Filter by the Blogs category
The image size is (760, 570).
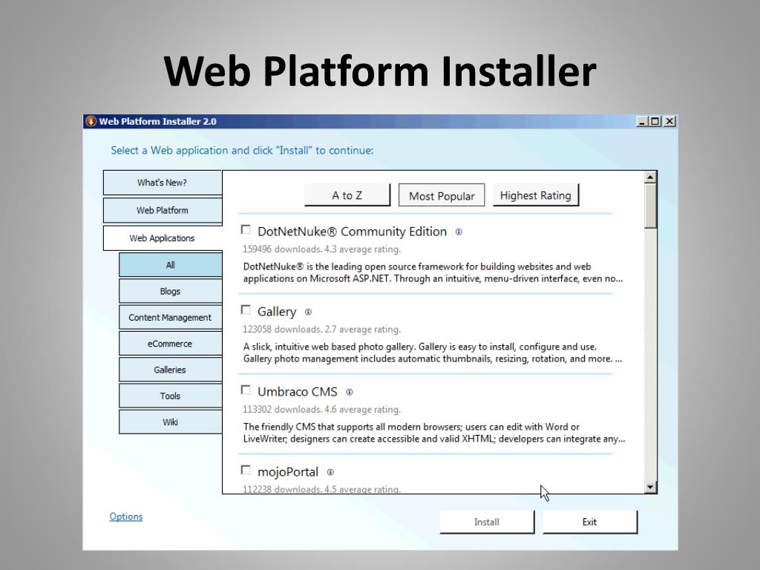coord(170,291)
